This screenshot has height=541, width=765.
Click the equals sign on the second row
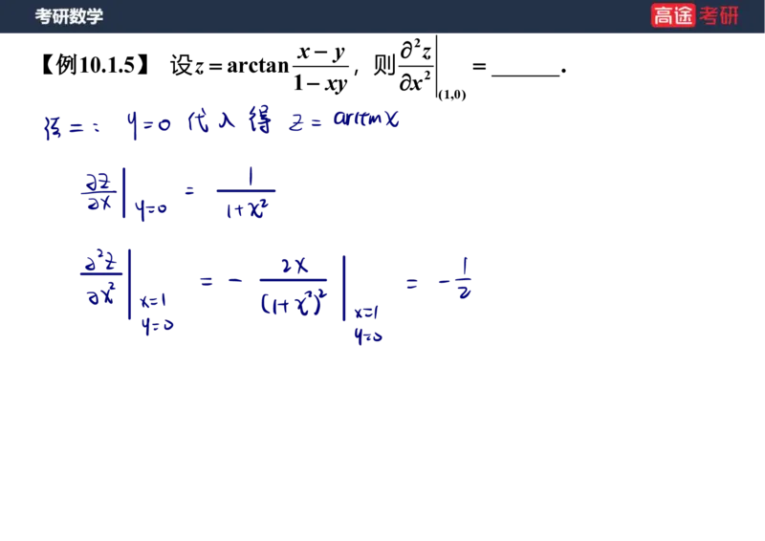click(189, 190)
